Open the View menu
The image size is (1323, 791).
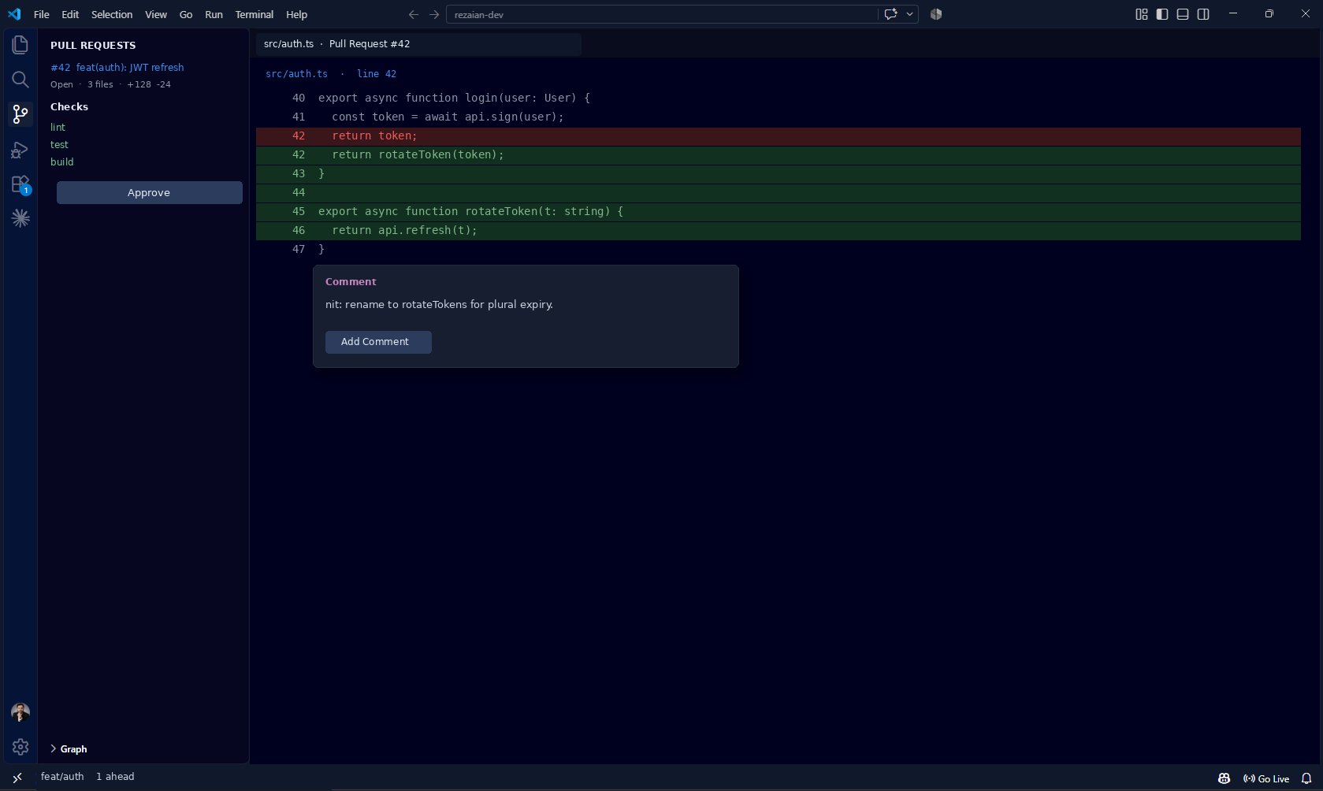coord(156,14)
